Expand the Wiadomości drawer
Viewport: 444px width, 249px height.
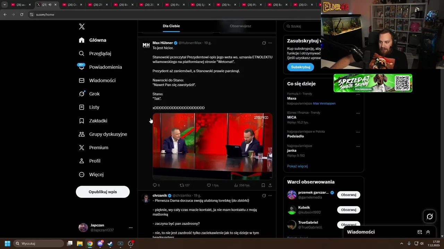click(x=428, y=232)
